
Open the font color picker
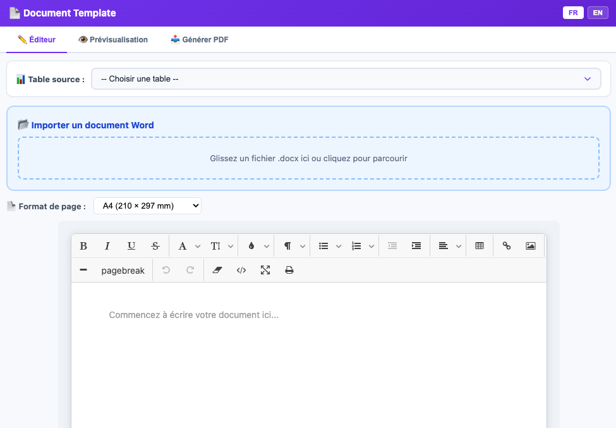[253, 246]
